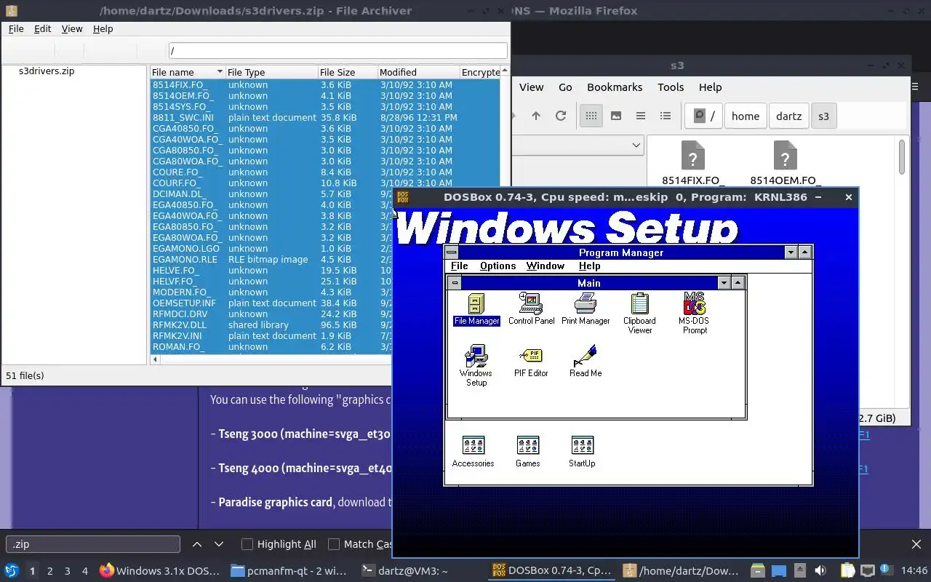Open Tools menu in the file manager
This screenshot has height=582, width=931.
point(671,87)
